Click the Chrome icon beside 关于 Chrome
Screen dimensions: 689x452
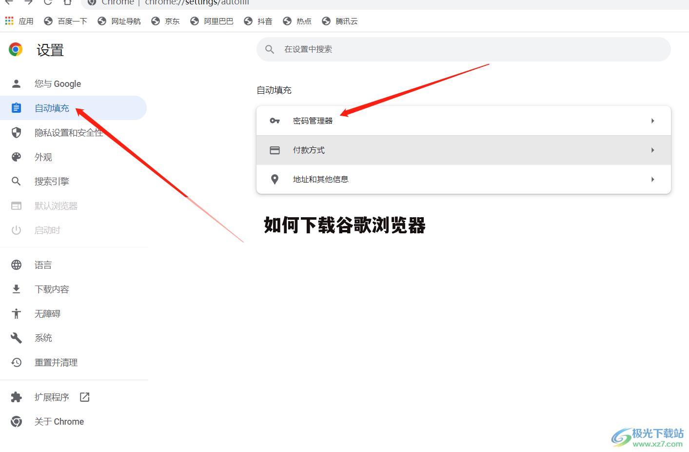pyautogui.click(x=16, y=421)
